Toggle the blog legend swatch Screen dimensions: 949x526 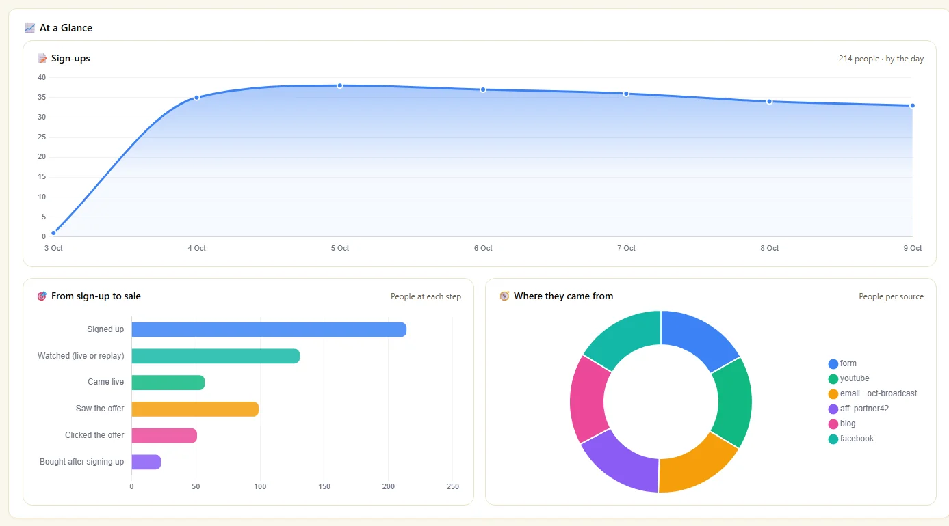coord(833,424)
